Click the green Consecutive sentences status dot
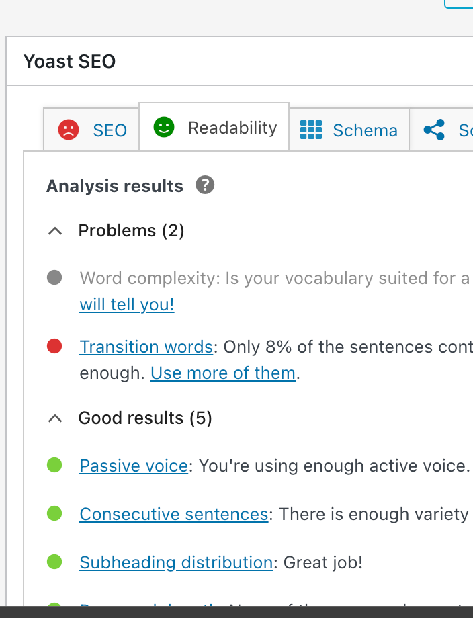The height and width of the screenshot is (618, 473). (54, 514)
